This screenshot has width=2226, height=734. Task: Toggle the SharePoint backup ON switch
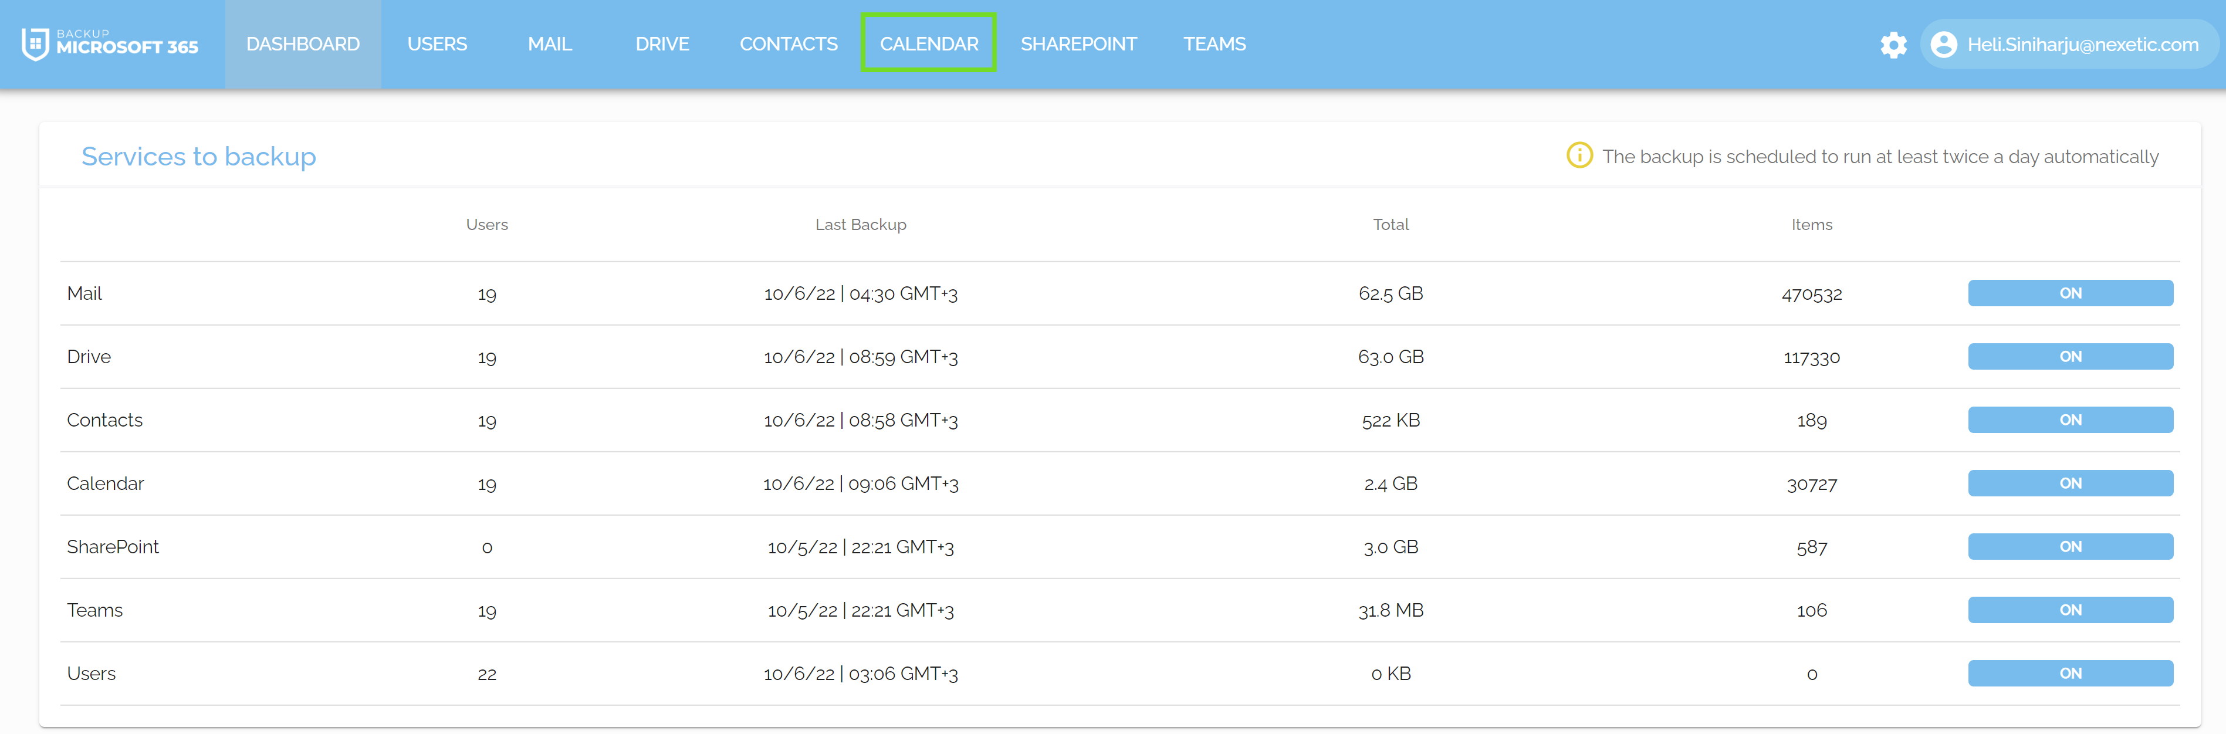click(x=2069, y=546)
